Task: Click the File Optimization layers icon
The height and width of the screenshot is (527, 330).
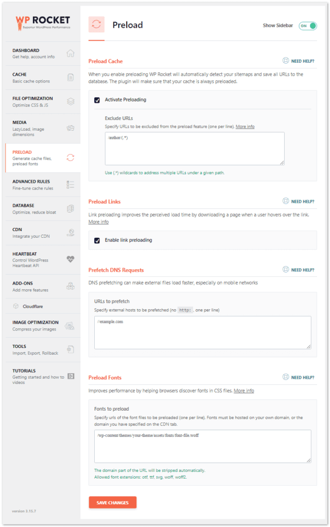Action: coord(70,101)
